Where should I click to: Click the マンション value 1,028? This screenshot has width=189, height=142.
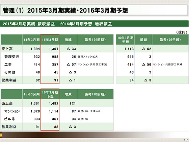[35, 111]
